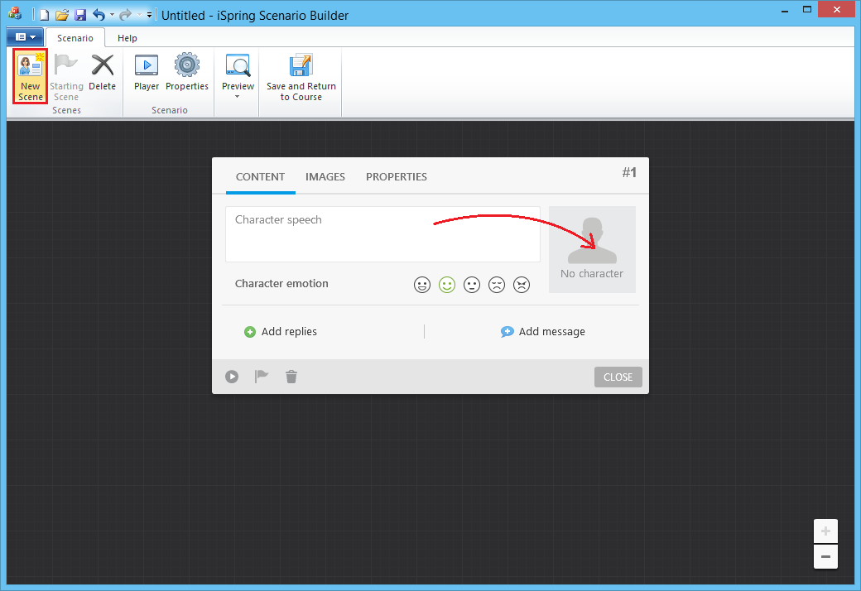Select the happy smiling emotion
This screenshot has height=591, width=861.
click(447, 285)
